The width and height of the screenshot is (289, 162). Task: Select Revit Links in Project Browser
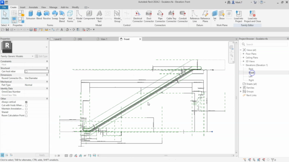tap(251, 95)
